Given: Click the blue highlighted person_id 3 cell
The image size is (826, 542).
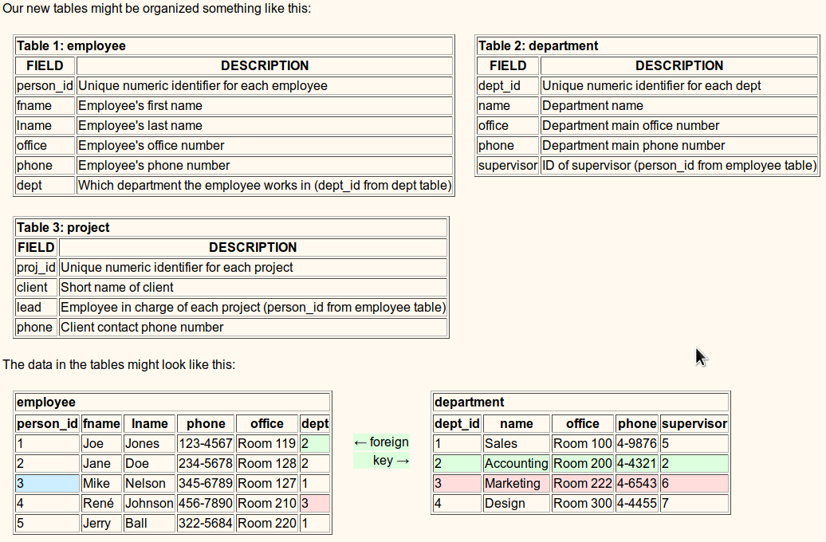Looking at the screenshot, I should [47, 484].
